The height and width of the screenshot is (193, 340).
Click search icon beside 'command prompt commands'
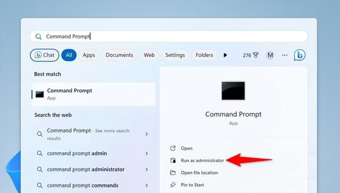coord(39,185)
